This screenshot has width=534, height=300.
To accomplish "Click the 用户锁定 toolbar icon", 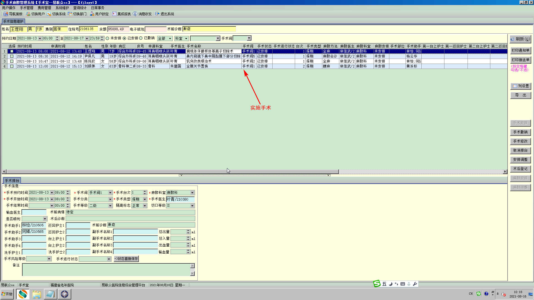I will (x=92, y=14).
